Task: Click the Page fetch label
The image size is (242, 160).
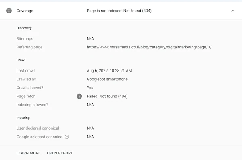Action: (x=26, y=96)
